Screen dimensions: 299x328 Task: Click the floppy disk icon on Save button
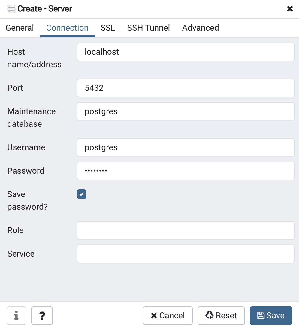261,315
